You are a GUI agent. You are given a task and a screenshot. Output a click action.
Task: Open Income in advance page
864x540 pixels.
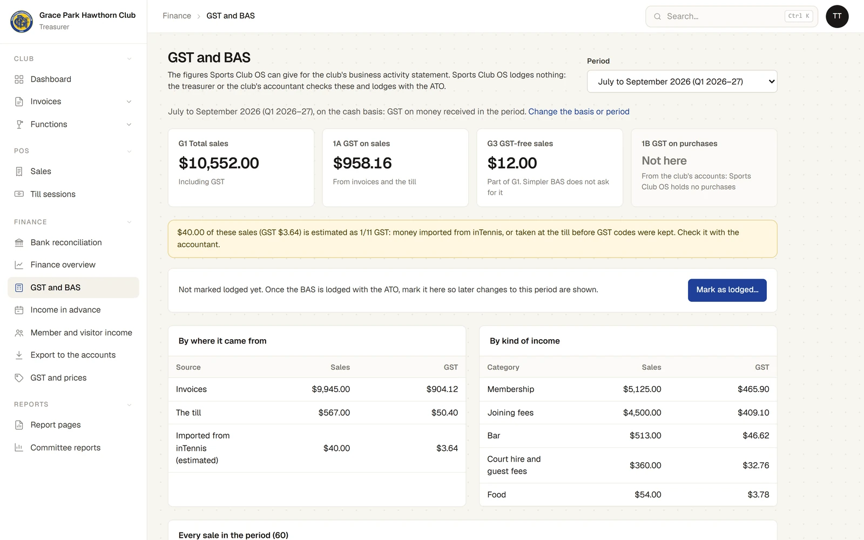tap(73, 310)
